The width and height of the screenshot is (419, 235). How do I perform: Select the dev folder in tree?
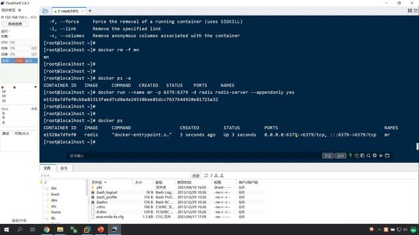click(x=54, y=200)
